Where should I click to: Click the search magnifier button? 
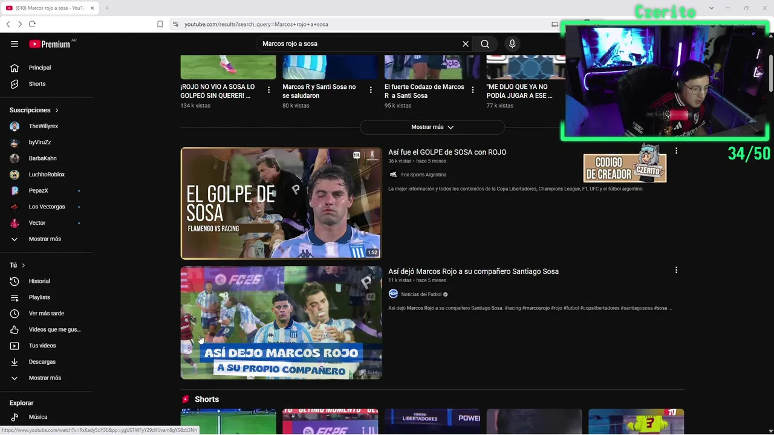pyautogui.click(x=485, y=43)
